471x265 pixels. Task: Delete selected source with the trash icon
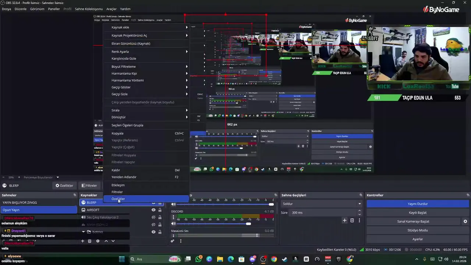89,241
